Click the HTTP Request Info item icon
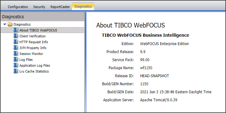 point(16,42)
